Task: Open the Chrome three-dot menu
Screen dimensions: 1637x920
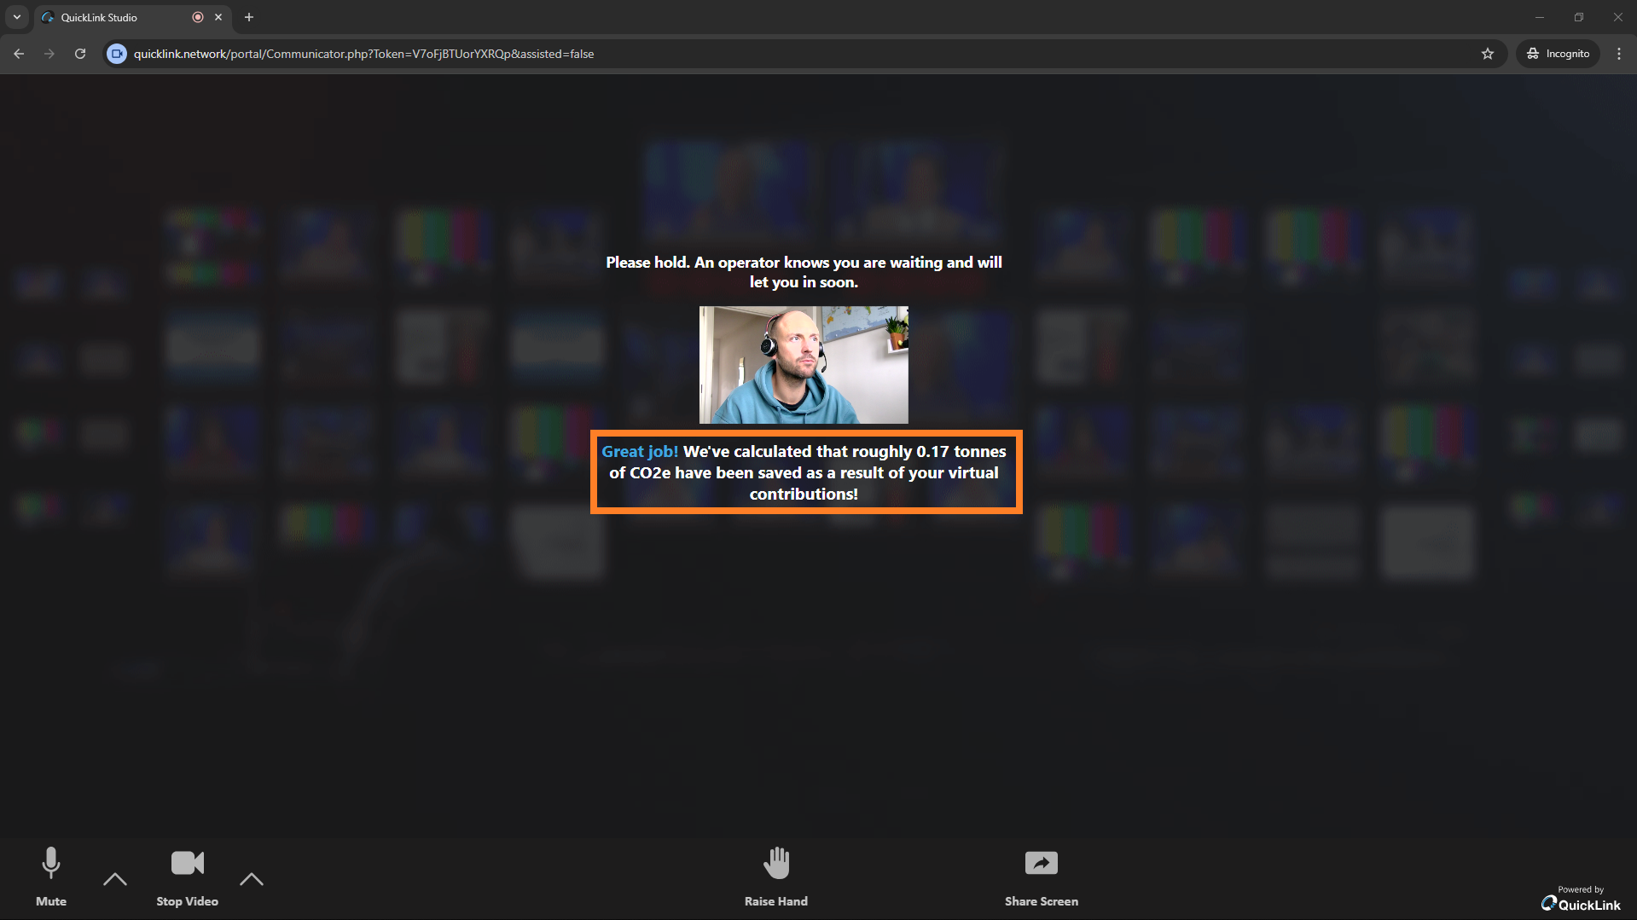Action: 1618,54
